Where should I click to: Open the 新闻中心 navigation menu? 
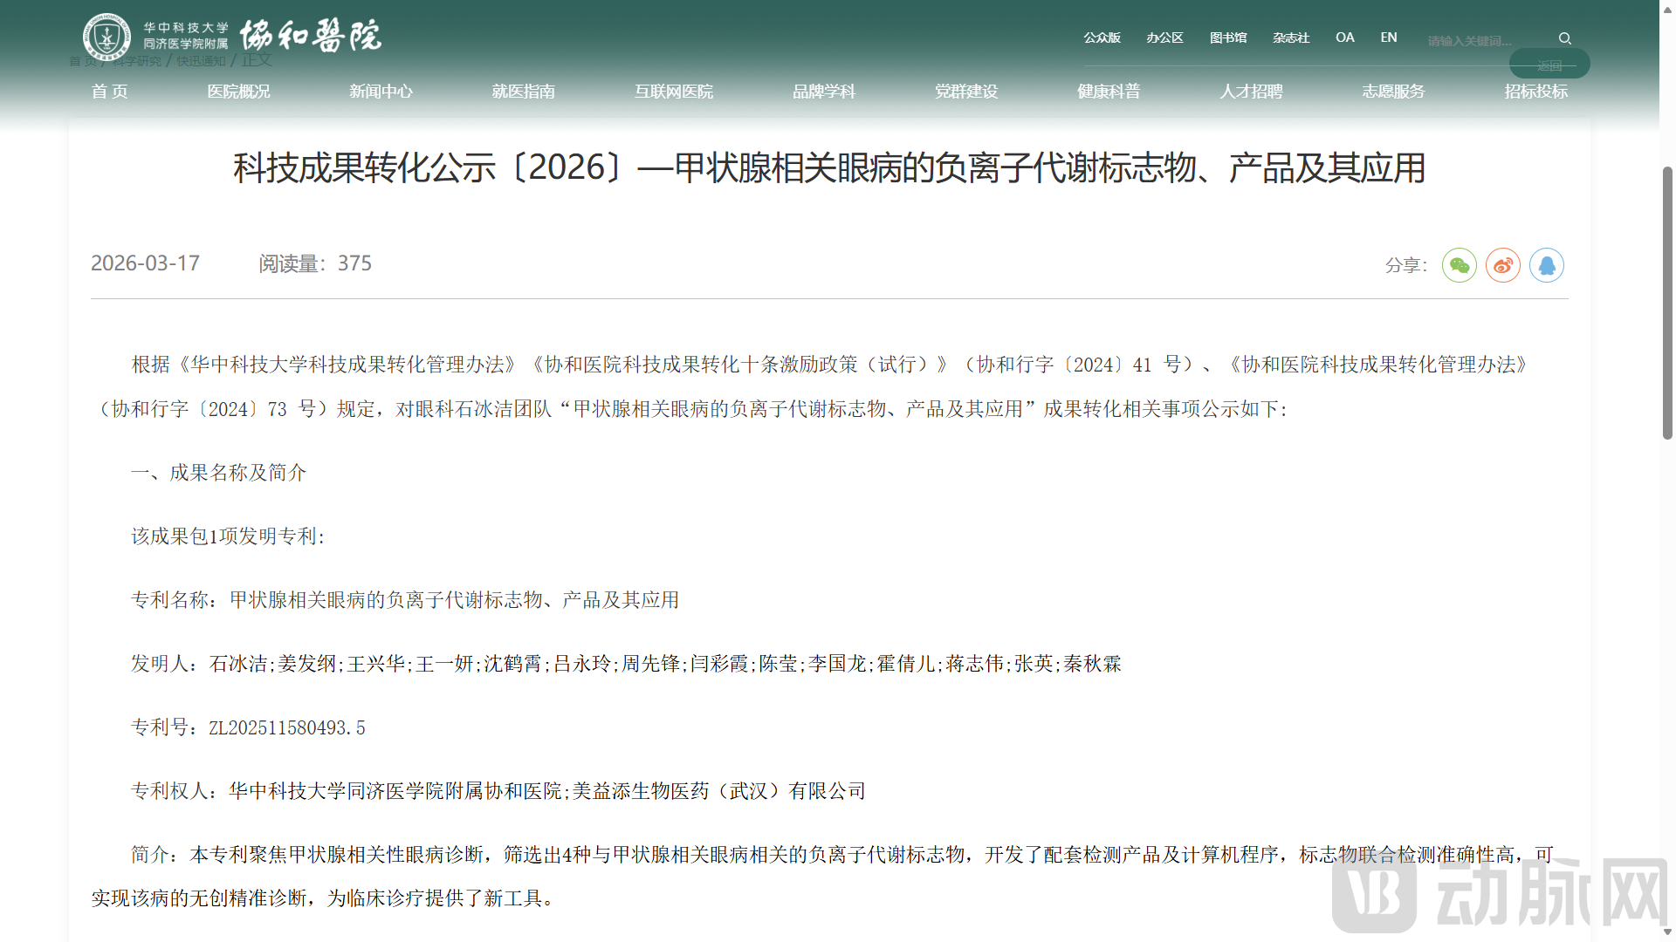point(381,91)
